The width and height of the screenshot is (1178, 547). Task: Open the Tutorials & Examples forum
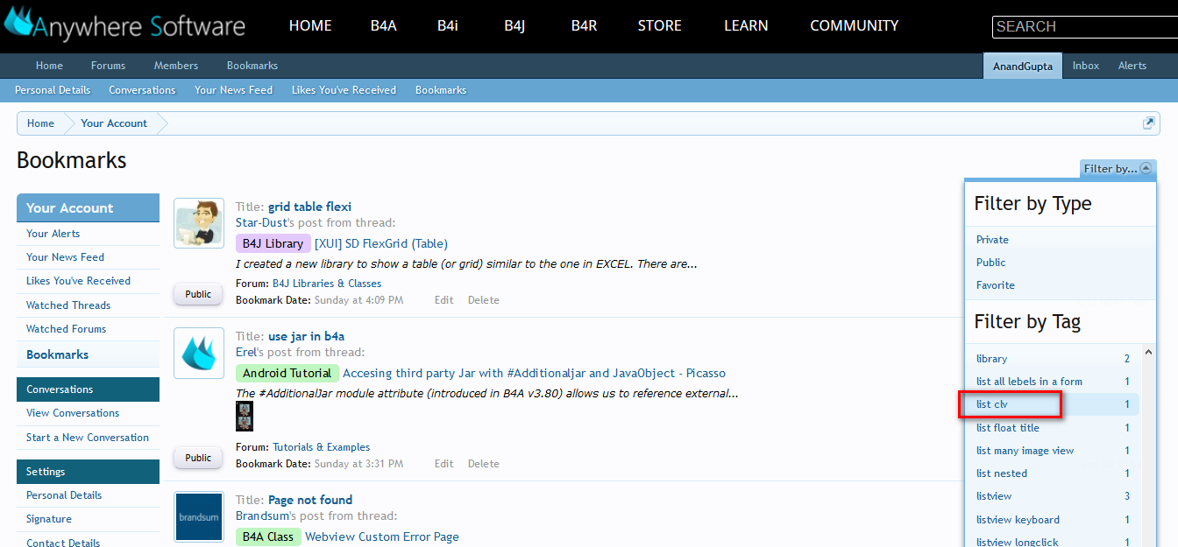click(x=321, y=447)
